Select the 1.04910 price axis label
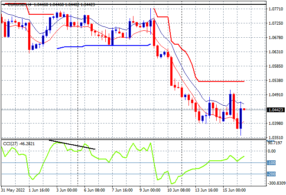286x195 pixels. pos(276,94)
